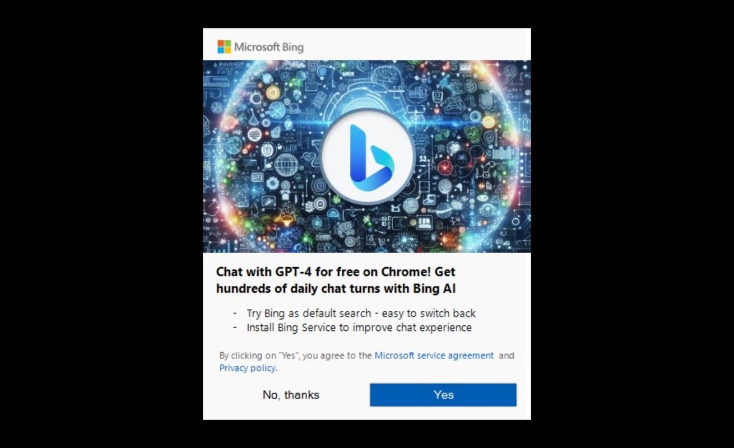Click the 'By clicking on Yes' disclaimer text
The height and width of the screenshot is (448, 734).
click(x=296, y=355)
